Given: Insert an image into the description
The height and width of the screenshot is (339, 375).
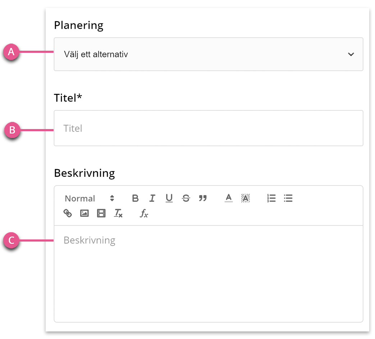Looking at the screenshot, I should (x=84, y=213).
